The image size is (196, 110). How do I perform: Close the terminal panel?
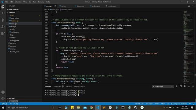pos(193,86)
